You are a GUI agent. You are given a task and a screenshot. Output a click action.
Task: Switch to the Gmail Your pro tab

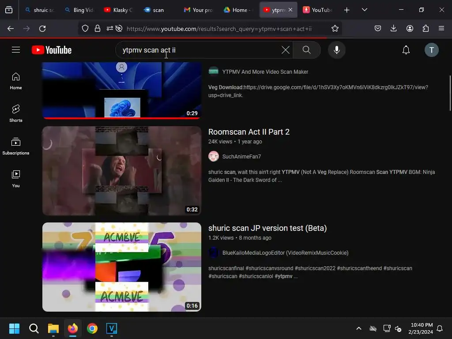click(x=198, y=10)
